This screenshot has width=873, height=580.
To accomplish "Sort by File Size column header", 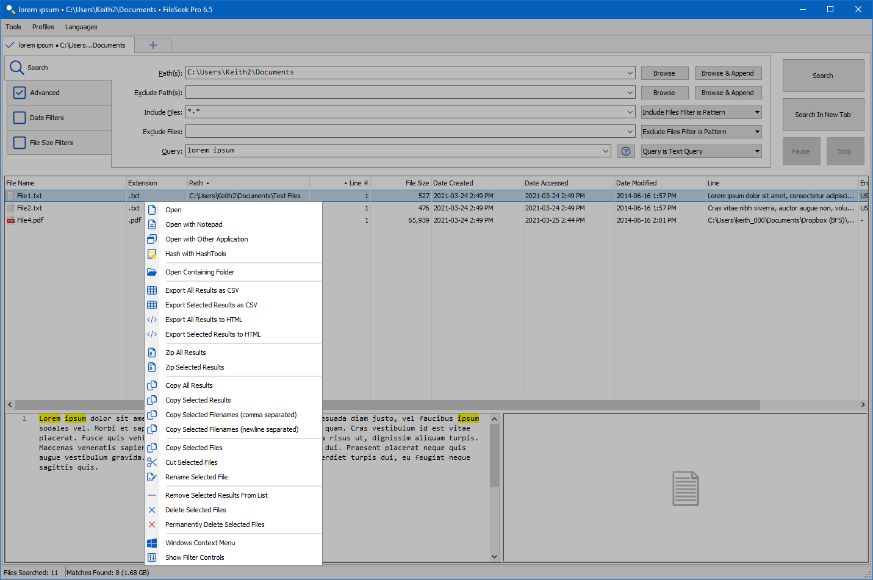I will coord(401,183).
